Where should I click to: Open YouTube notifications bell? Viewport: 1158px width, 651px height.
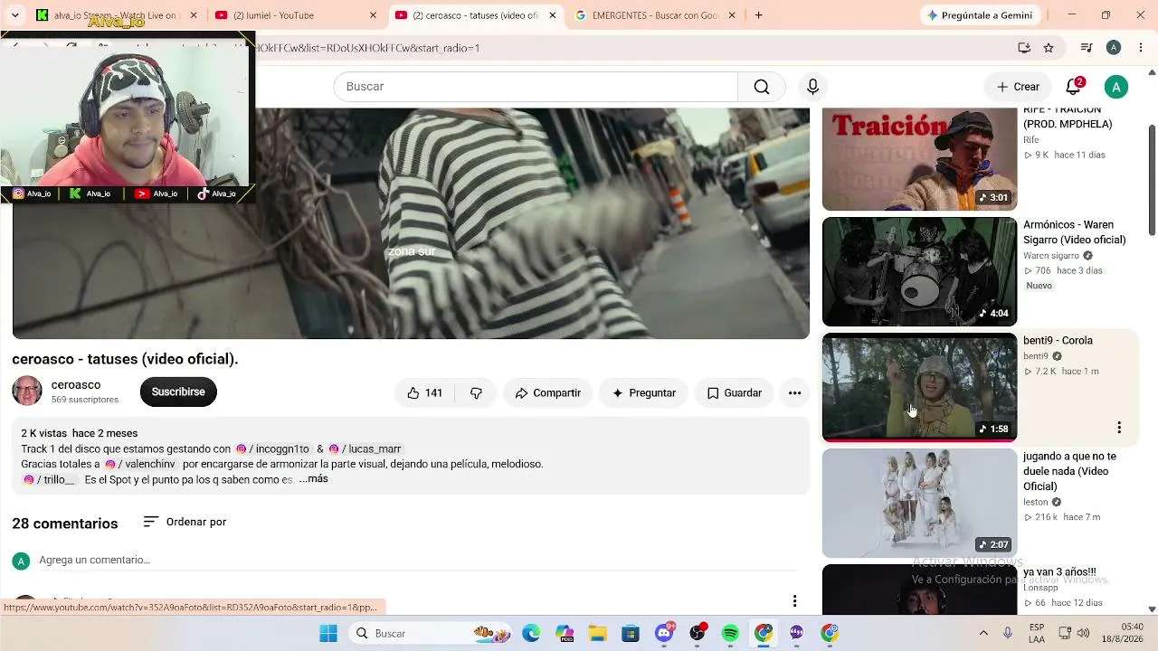[1073, 87]
